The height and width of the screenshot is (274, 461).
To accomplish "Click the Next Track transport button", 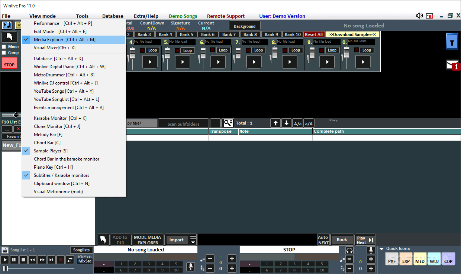I will pos(51,260).
